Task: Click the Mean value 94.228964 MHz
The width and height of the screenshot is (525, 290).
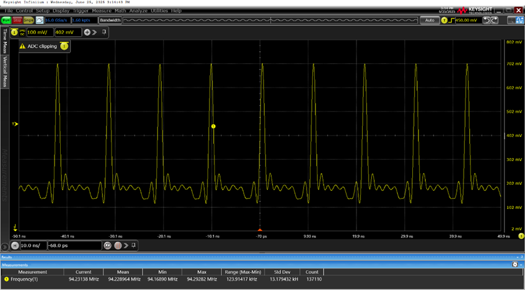Action: [x=124, y=279]
